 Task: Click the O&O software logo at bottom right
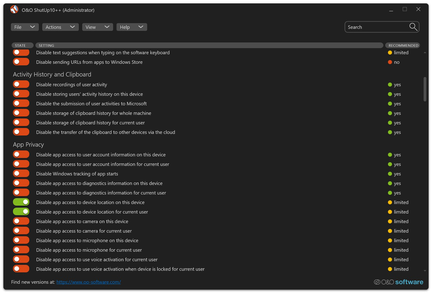pos(398,282)
